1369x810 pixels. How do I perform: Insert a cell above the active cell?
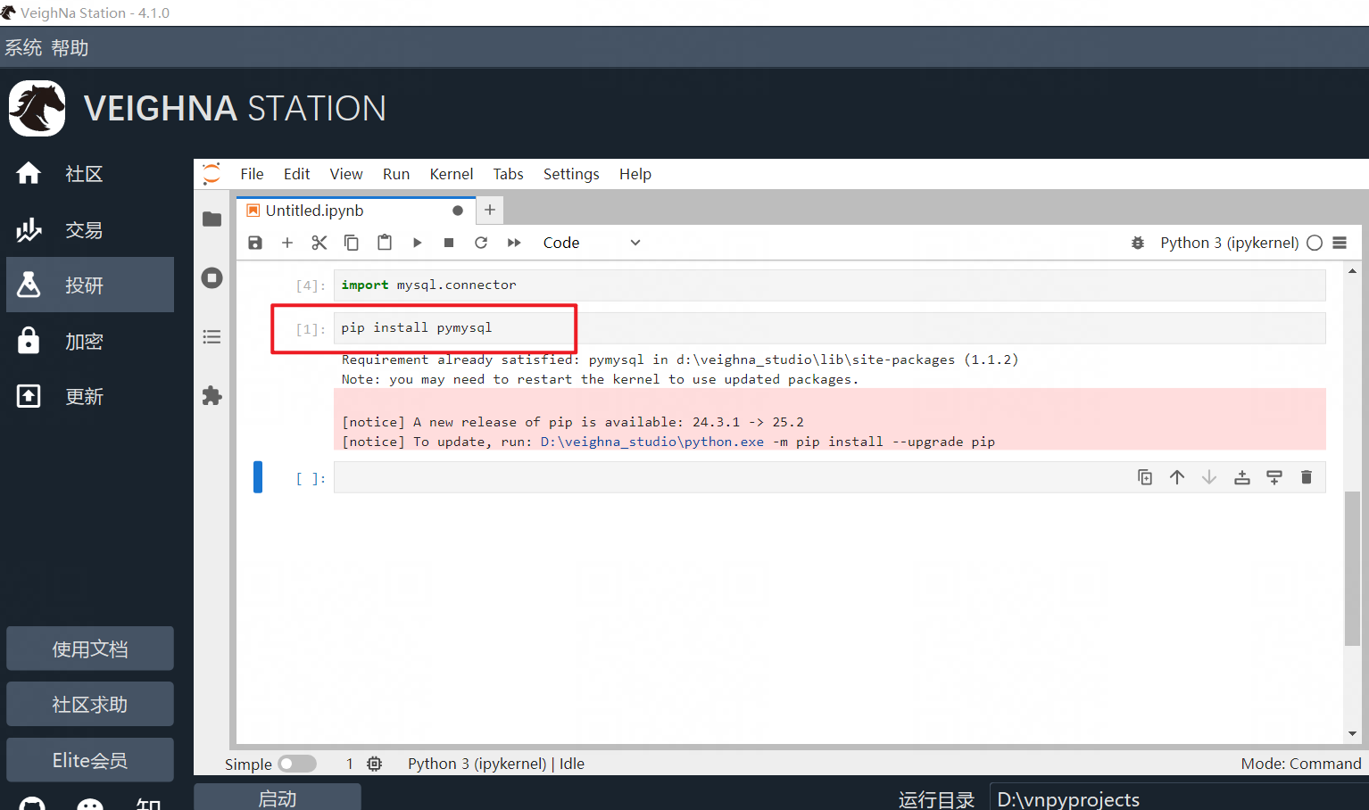(1242, 477)
